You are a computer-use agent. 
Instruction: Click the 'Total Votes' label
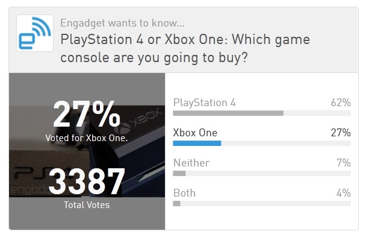coord(87,205)
